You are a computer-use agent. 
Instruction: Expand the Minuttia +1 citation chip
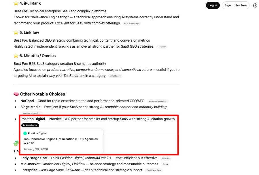pyautogui.click(x=116, y=76)
